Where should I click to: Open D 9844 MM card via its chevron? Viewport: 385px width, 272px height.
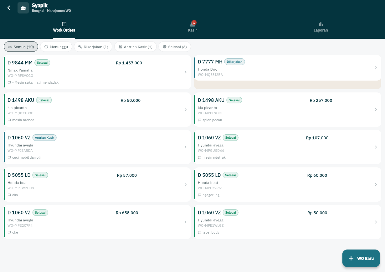coord(186,72)
